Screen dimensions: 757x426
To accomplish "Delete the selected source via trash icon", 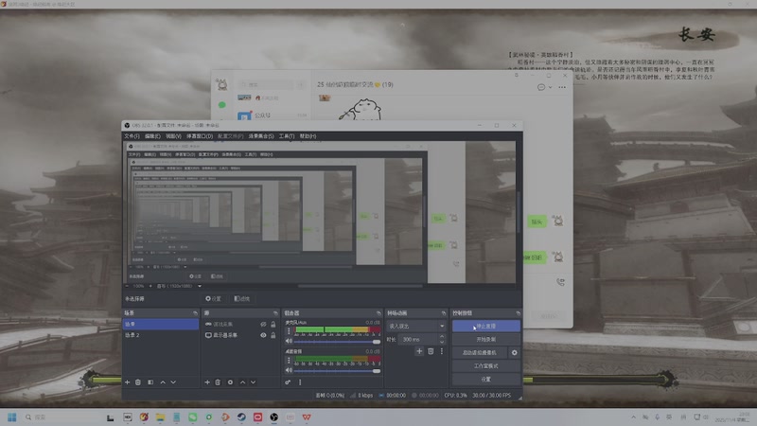I will 218,382.
